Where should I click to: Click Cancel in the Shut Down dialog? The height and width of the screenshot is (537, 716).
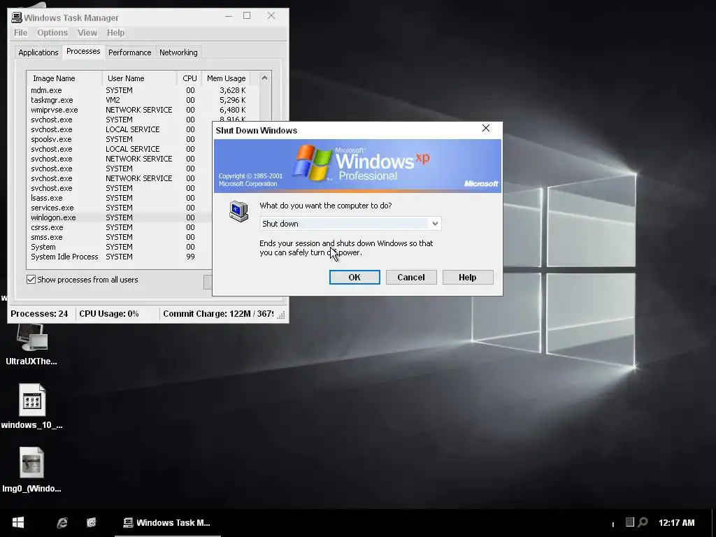pyautogui.click(x=411, y=277)
